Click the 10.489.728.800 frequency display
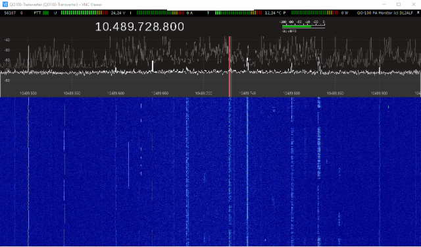The image size is (421, 247). pyautogui.click(x=139, y=26)
